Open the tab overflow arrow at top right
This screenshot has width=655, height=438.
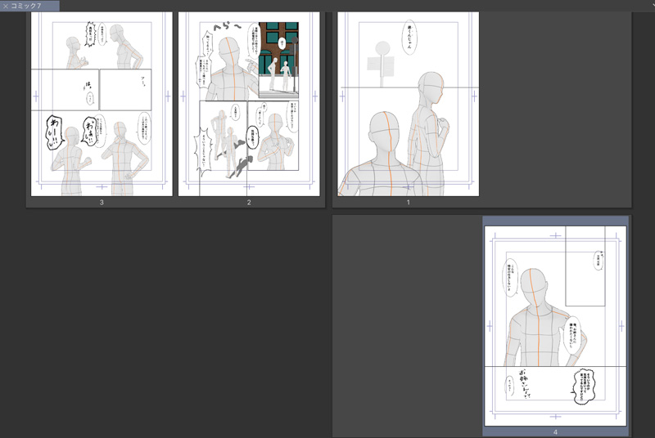click(x=652, y=5)
